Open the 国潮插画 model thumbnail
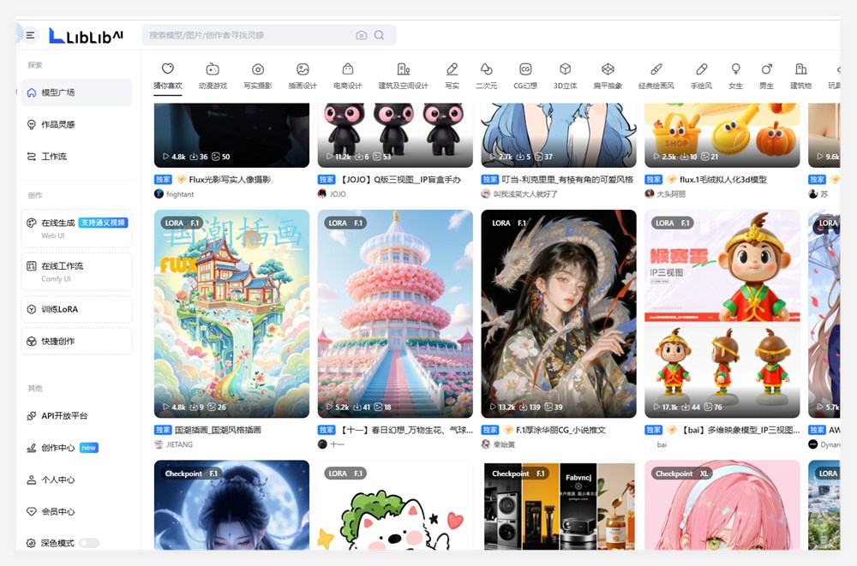The height and width of the screenshot is (566, 857). (231, 314)
